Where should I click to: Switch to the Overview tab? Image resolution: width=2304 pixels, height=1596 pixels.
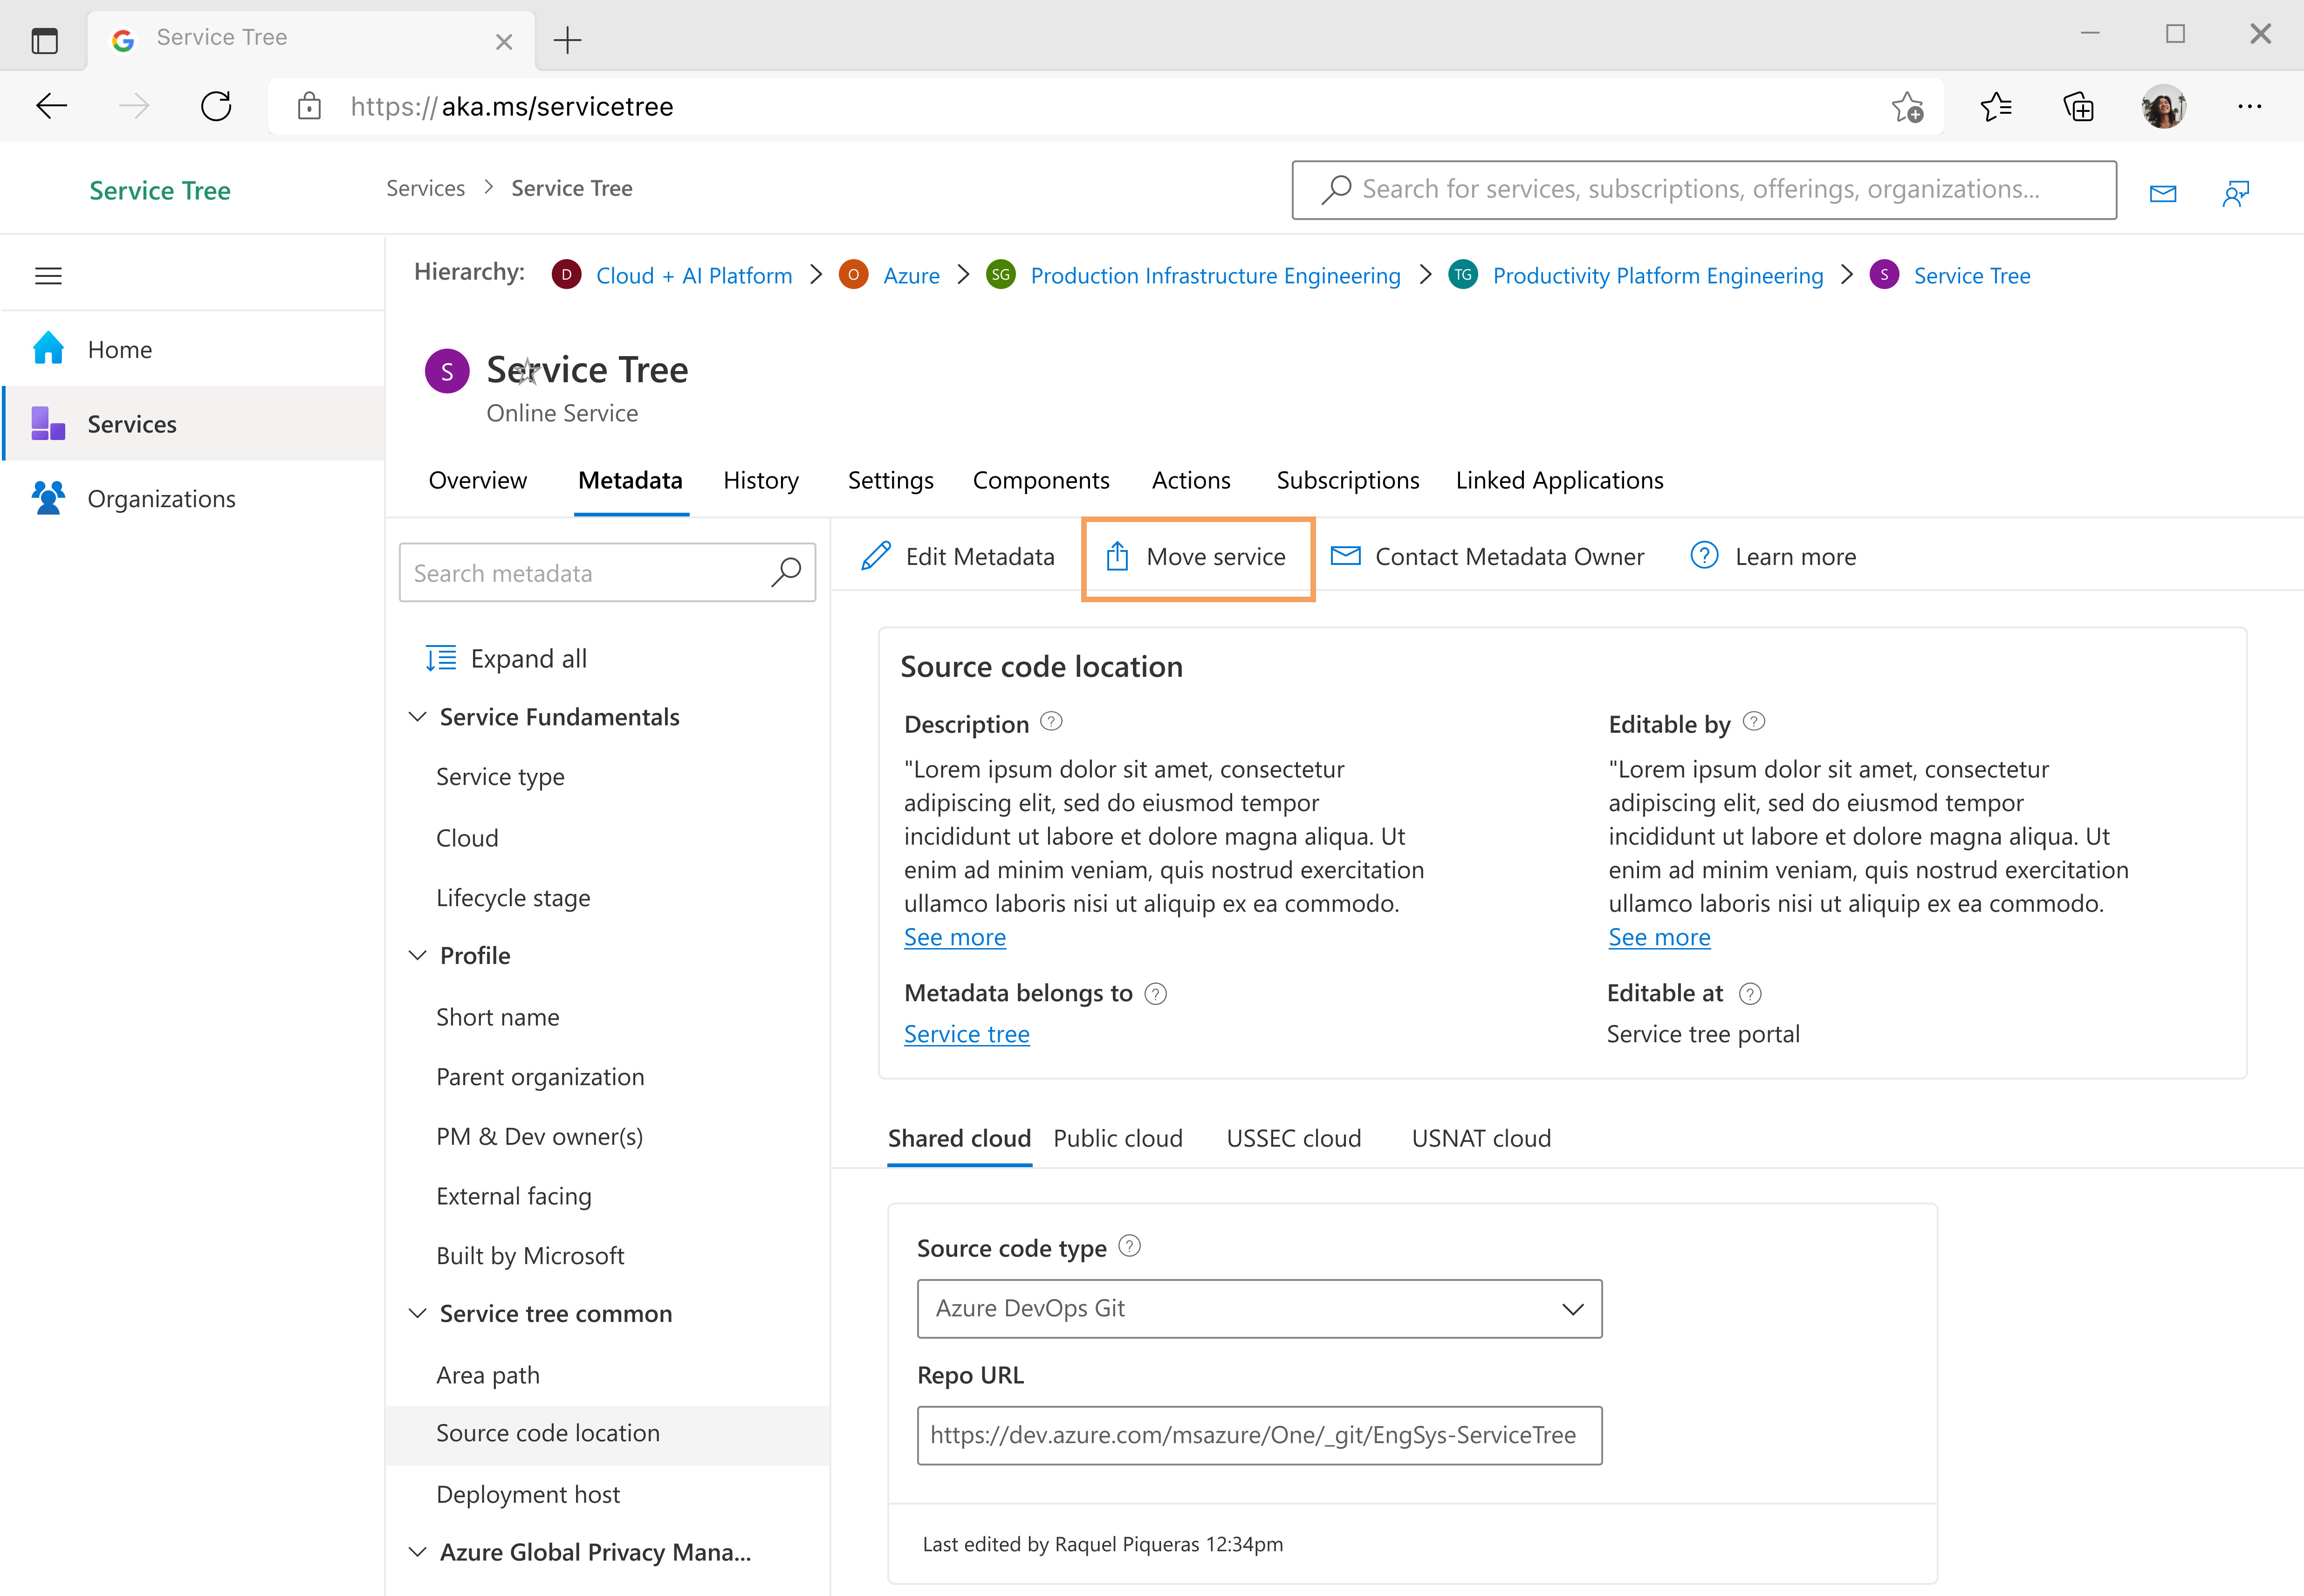click(x=478, y=480)
